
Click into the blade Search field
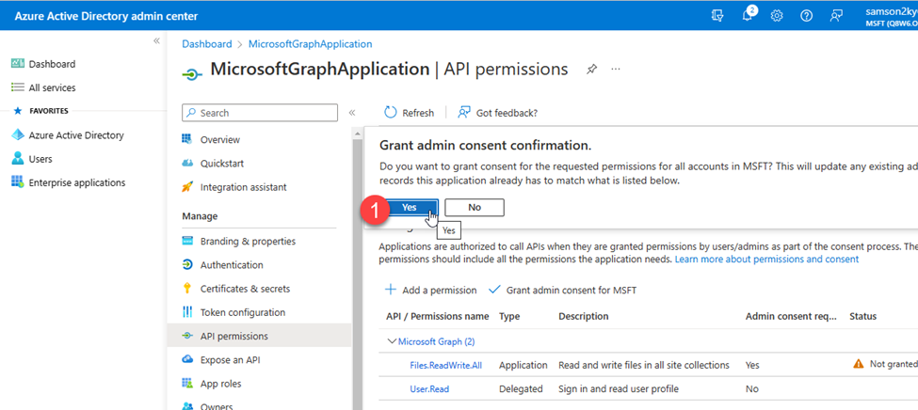click(x=260, y=113)
